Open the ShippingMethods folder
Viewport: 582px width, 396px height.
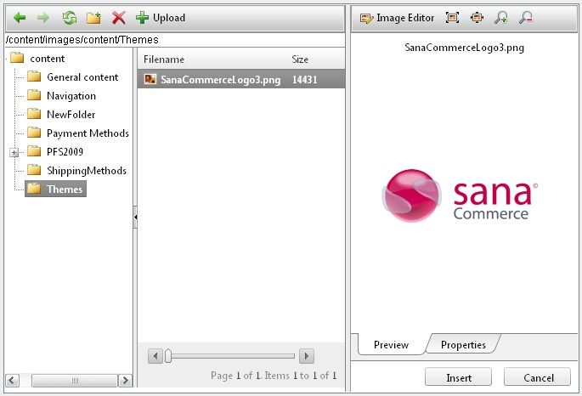coord(87,171)
